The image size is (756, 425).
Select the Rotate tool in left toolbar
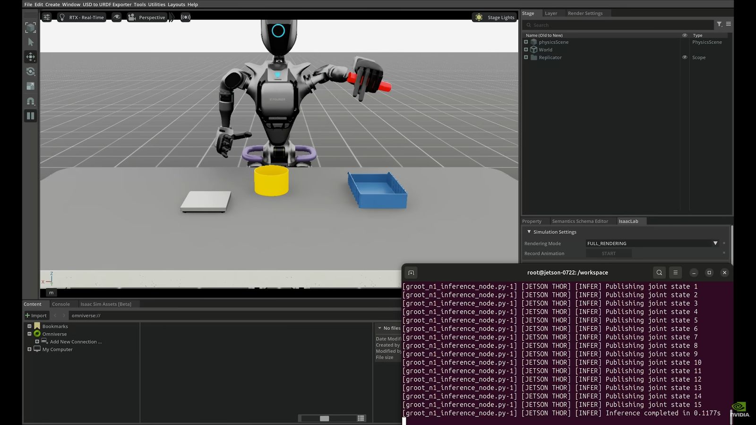pyautogui.click(x=31, y=71)
